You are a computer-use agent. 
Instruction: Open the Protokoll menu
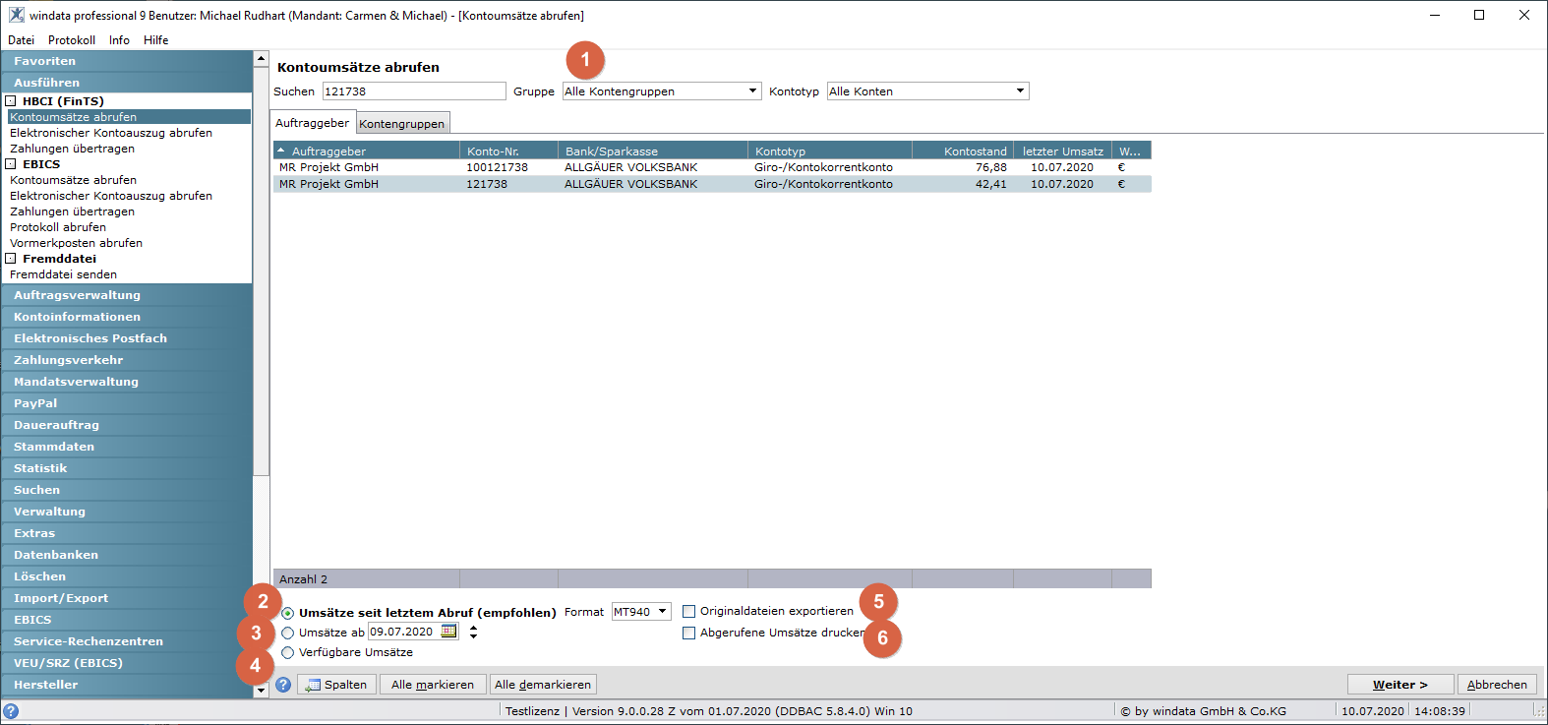tap(72, 40)
